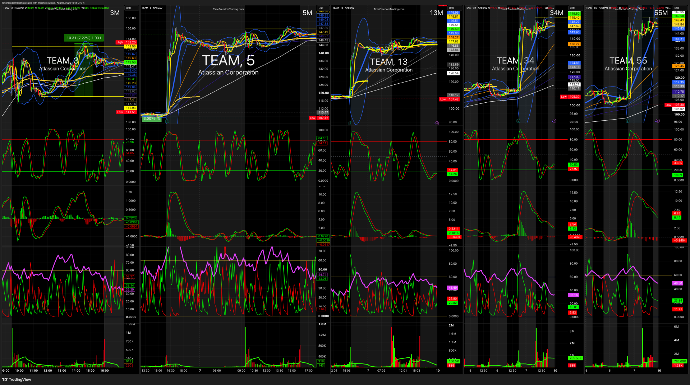Click the Low 105.30 label on the 55M chart
This screenshot has height=385, width=690.
(675, 105)
